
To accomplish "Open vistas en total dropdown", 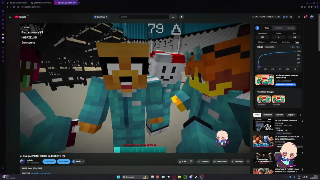I will tap(270, 47).
